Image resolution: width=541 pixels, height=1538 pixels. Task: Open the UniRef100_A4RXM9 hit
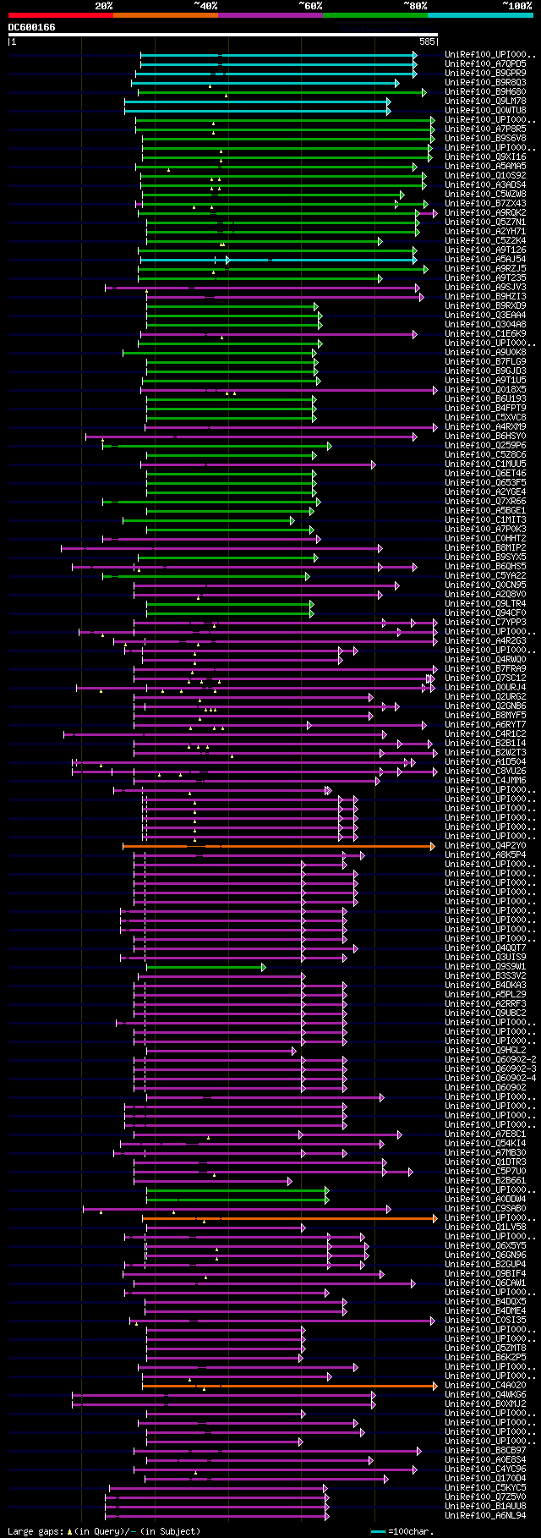click(x=485, y=427)
